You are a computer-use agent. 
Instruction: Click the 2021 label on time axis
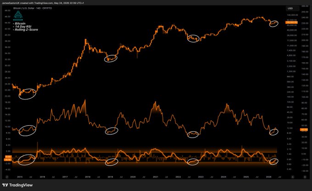pos(156,177)
